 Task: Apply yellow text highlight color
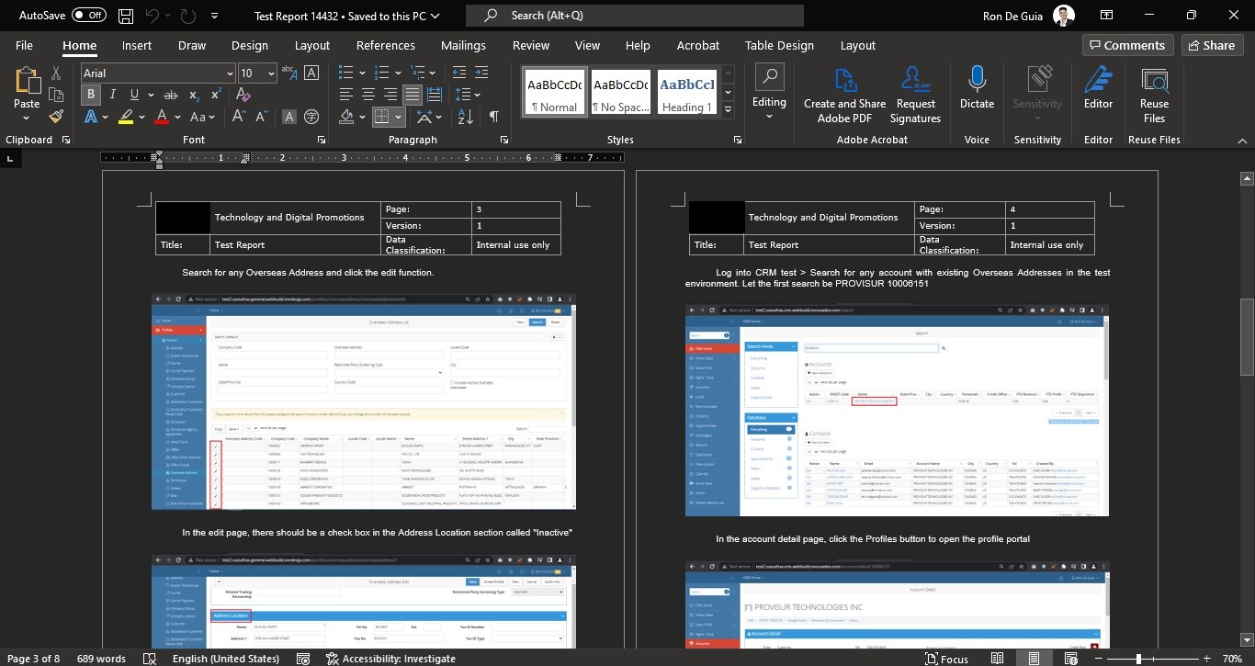(x=126, y=117)
